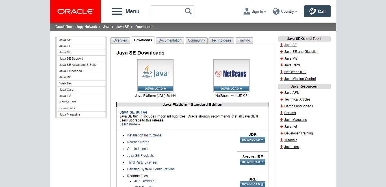Viewport: 386px width, 187px height.
Task: Expand the Country dropdown
Action: pyautogui.click(x=296, y=12)
